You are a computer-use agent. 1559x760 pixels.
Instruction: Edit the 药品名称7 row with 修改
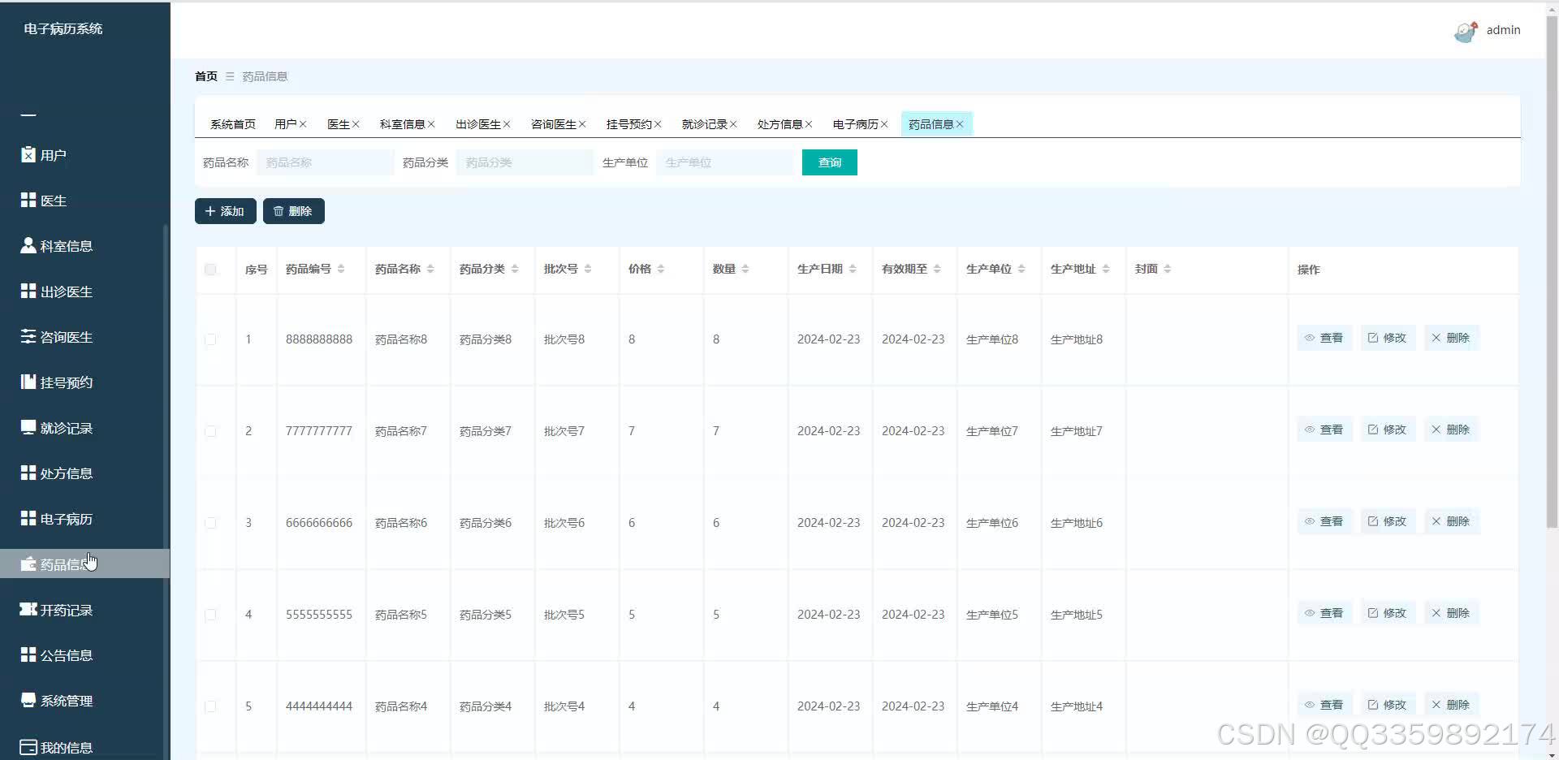pyautogui.click(x=1388, y=430)
